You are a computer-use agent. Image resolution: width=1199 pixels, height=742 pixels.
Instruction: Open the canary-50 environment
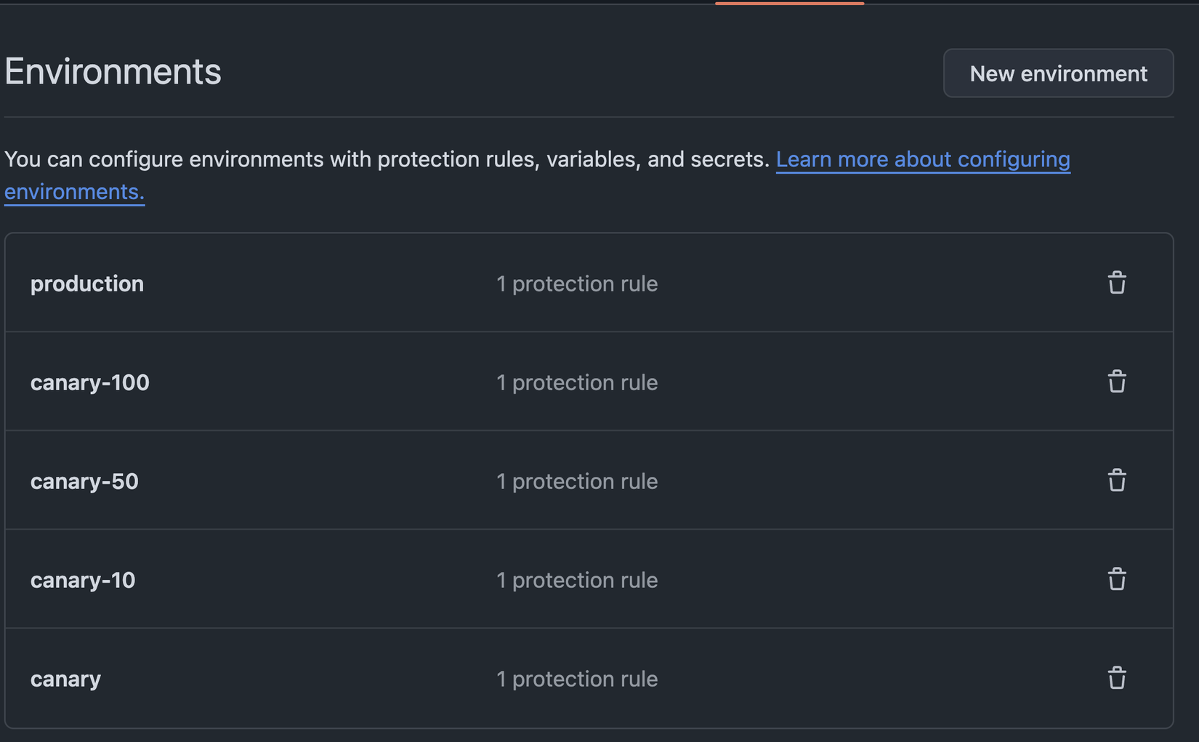84,480
